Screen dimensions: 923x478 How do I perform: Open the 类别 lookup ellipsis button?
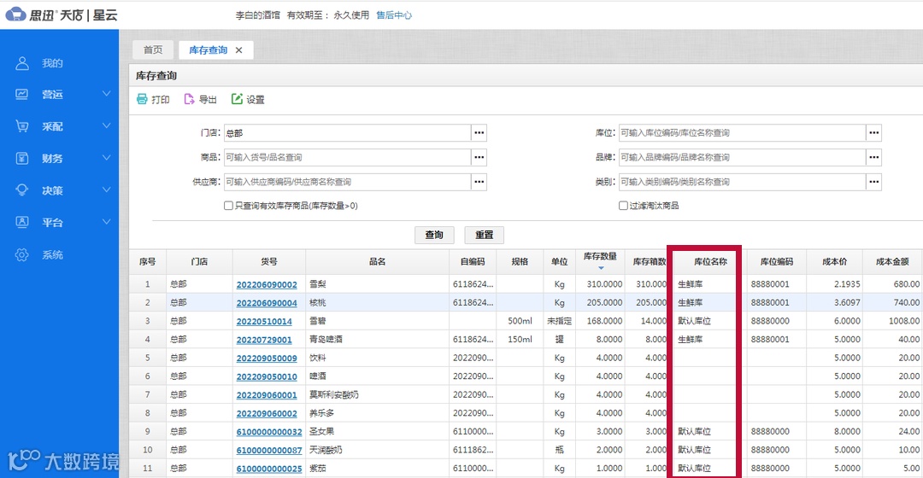point(873,183)
